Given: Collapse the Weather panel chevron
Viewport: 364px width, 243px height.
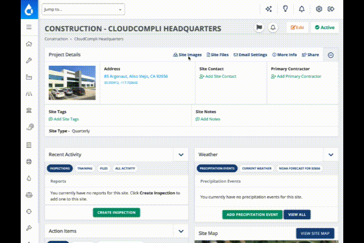Looking at the screenshot, I should [331, 154].
